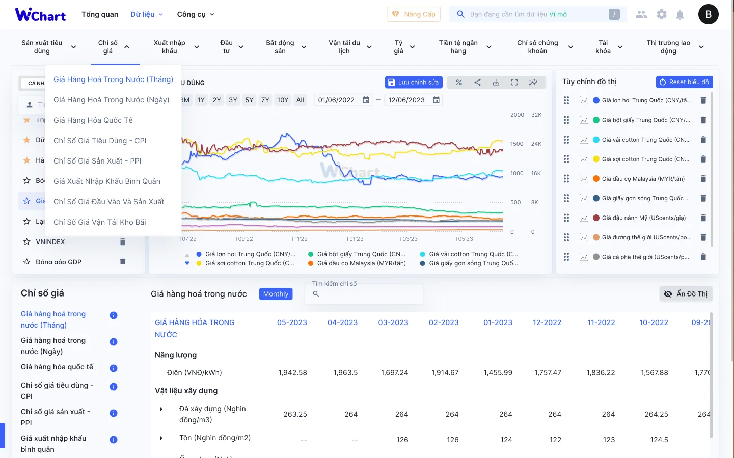
Task: Click Reset biểu đồ button
Action: point(684,82)
